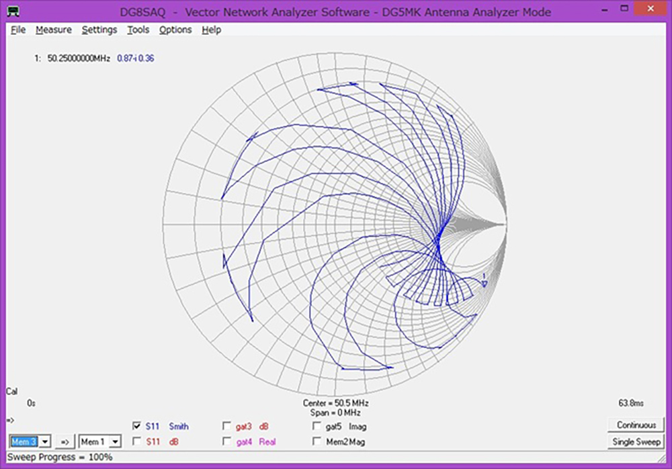
Task: Show the Tools menu
Action: pyautogui.click(x=138, y=30)
